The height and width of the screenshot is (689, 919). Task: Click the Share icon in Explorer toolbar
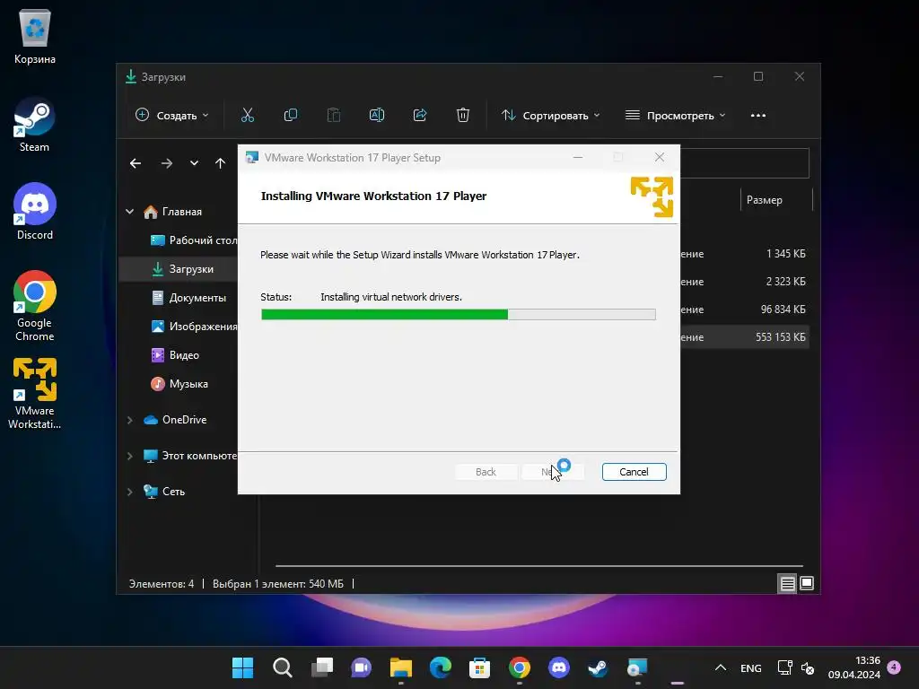(x=420, y=116)
